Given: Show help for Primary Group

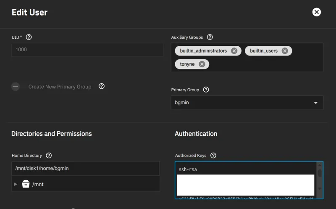Looking at the screenshot, I should pyautogui.click(x=206, y=90).
